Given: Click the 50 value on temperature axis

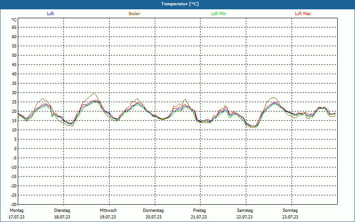Looking at the screenshot, I should 14,55.
